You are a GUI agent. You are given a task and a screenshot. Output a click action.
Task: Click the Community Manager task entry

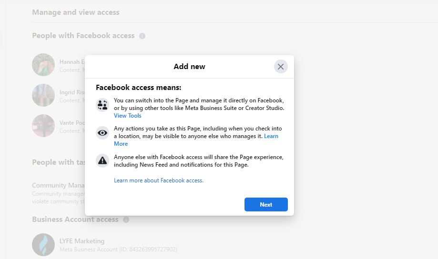58,185
